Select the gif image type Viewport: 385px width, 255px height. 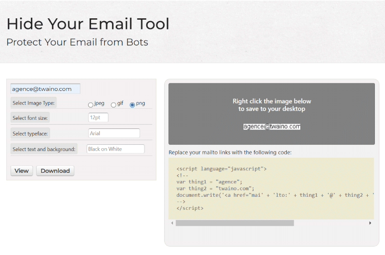coord(114,105)
